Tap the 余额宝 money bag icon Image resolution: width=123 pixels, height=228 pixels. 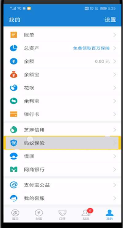coord(14,75)
